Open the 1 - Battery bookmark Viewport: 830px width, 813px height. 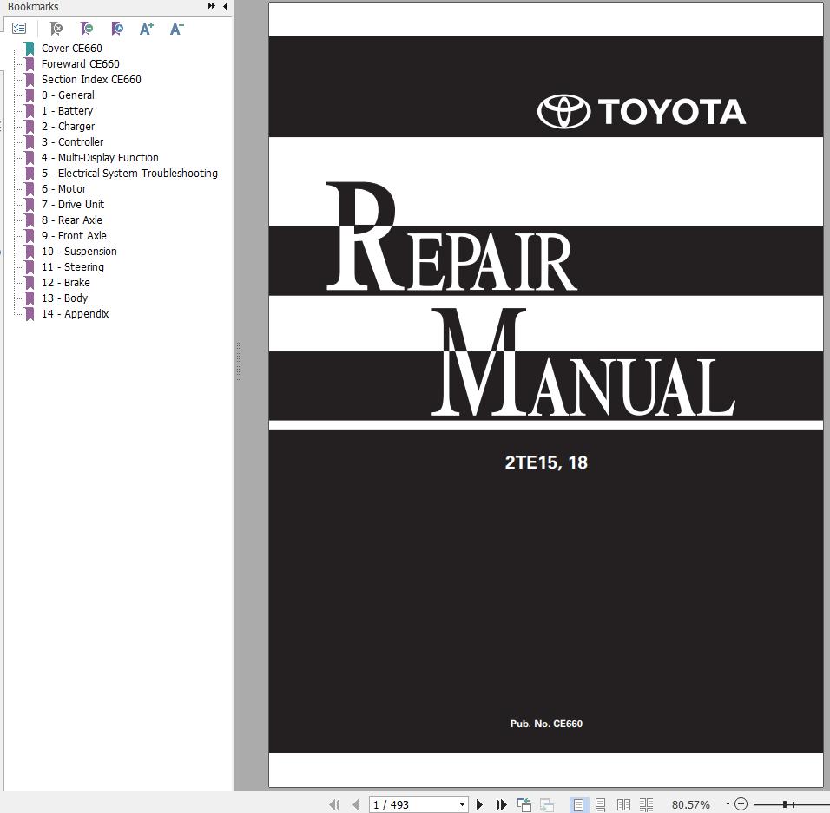[x=67, y=110]
